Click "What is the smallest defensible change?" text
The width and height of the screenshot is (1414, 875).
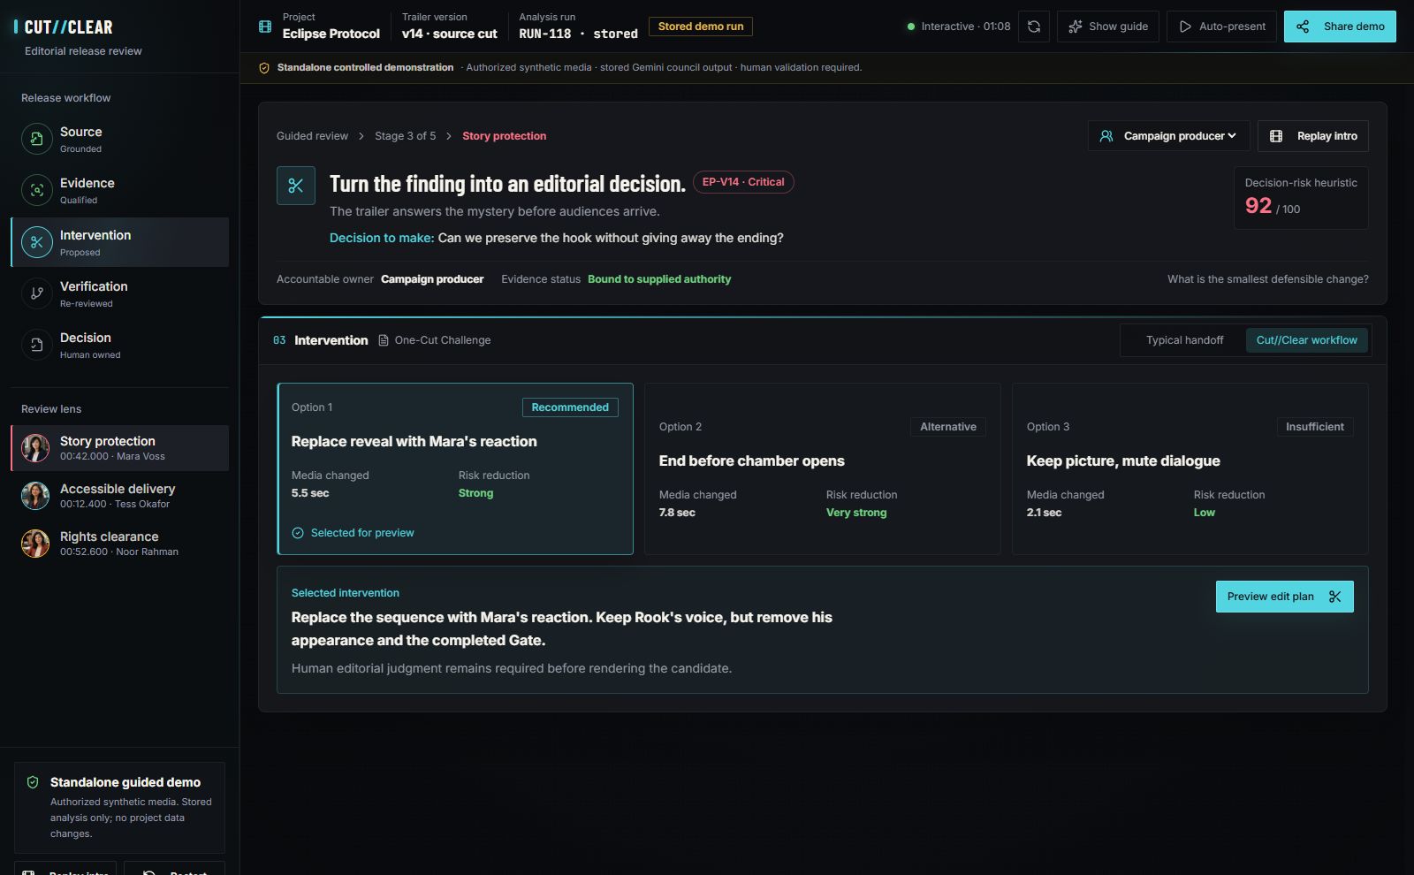coord(1268,279)
